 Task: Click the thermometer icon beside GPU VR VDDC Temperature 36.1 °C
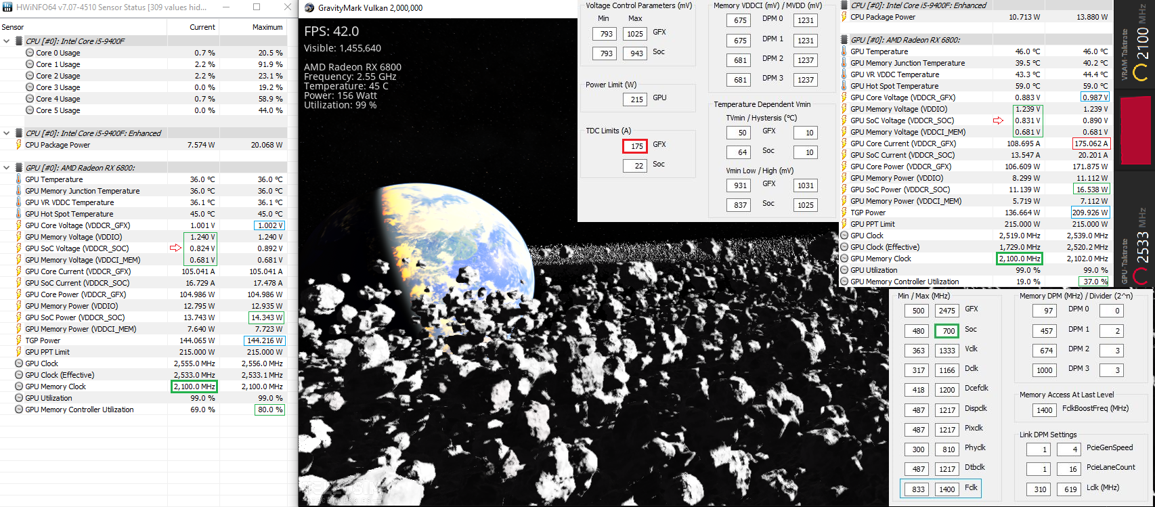coord(19,202)
